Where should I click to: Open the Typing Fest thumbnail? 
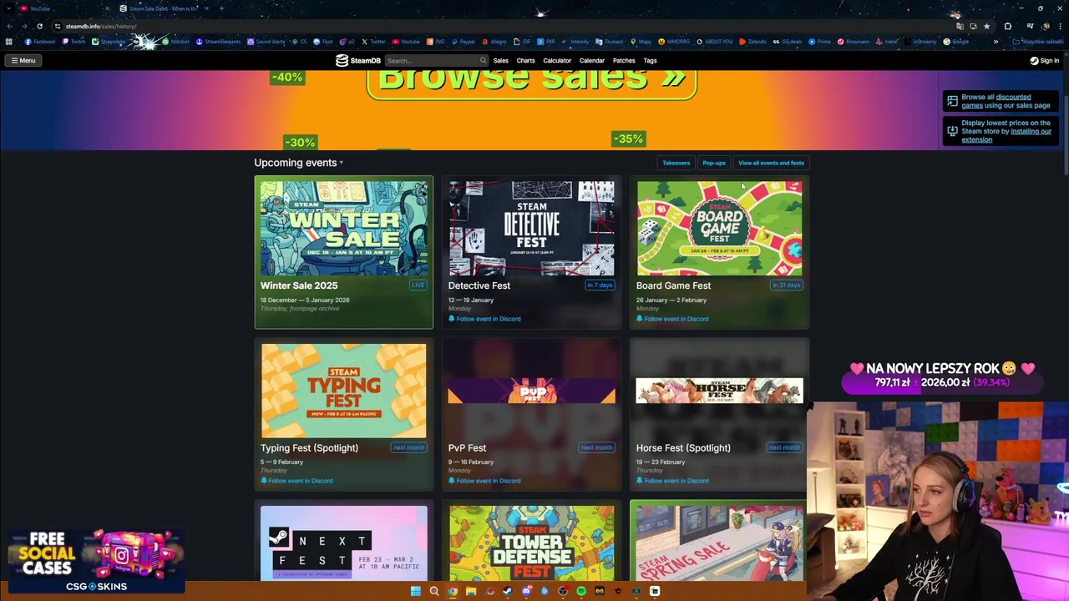pyautogui.click(x=343, y=391)
